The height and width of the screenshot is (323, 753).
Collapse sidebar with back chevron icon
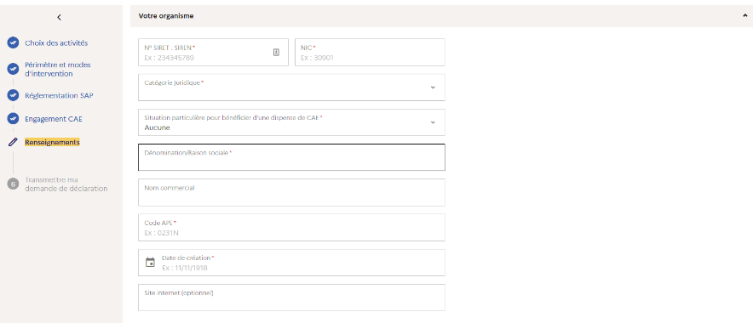coord(59,17)
